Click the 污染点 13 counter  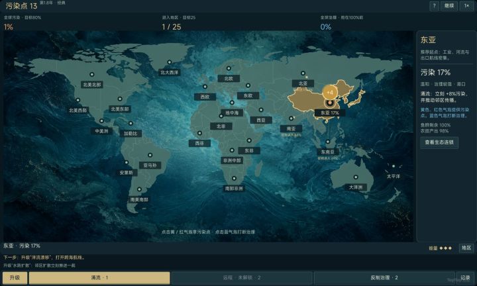click(21, 6)
